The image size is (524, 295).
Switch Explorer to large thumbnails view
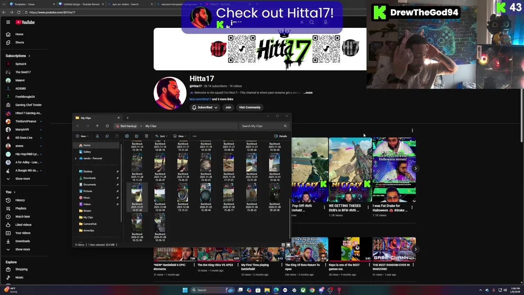coord(288,245)
